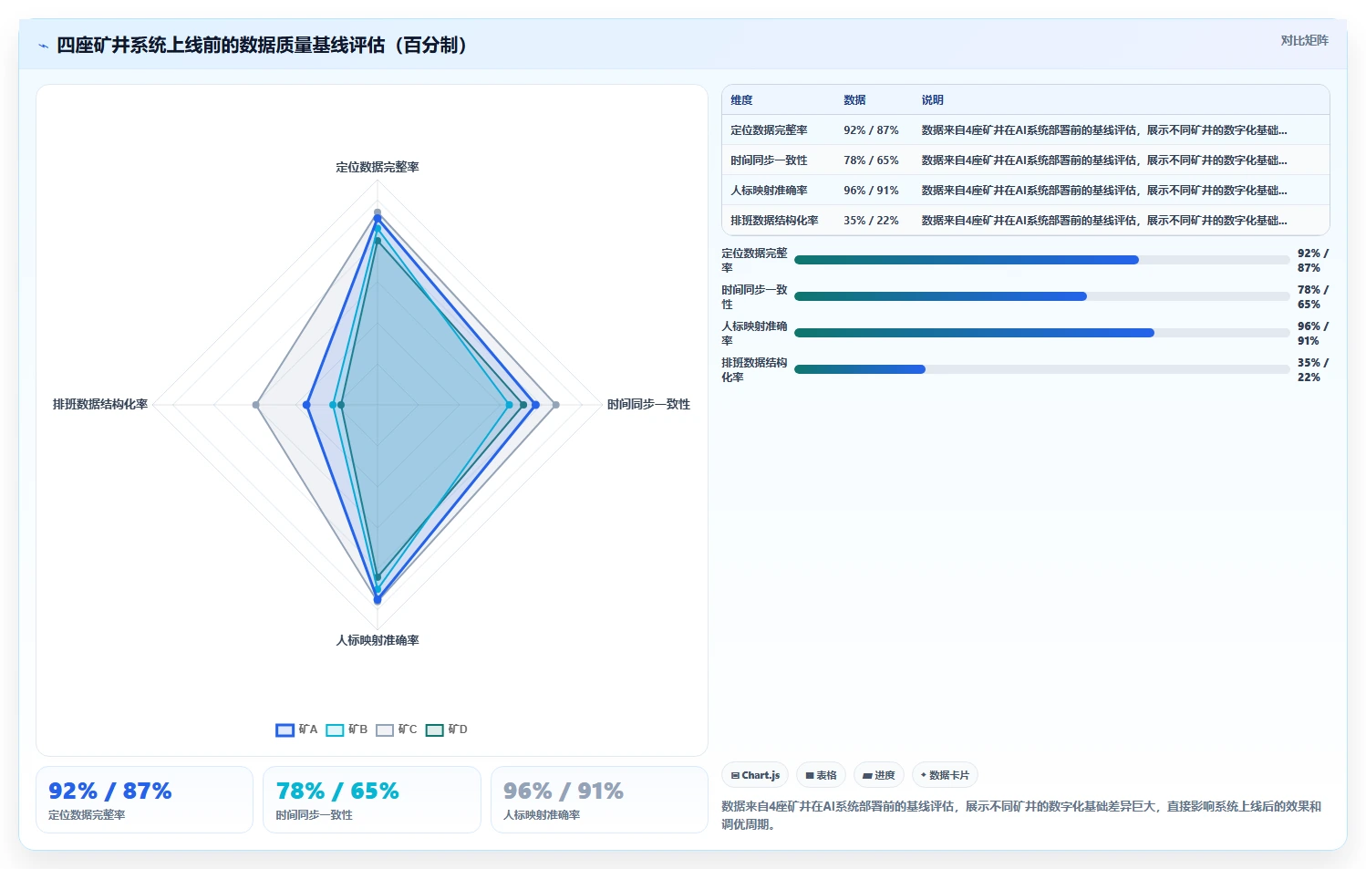
Task: Click the title icon beside the dashboard heading
Action: tap(43, 46)
